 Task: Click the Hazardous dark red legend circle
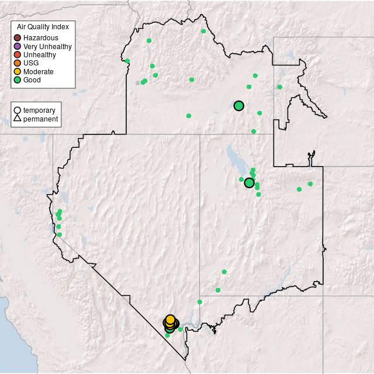click(x=18, y=38)
